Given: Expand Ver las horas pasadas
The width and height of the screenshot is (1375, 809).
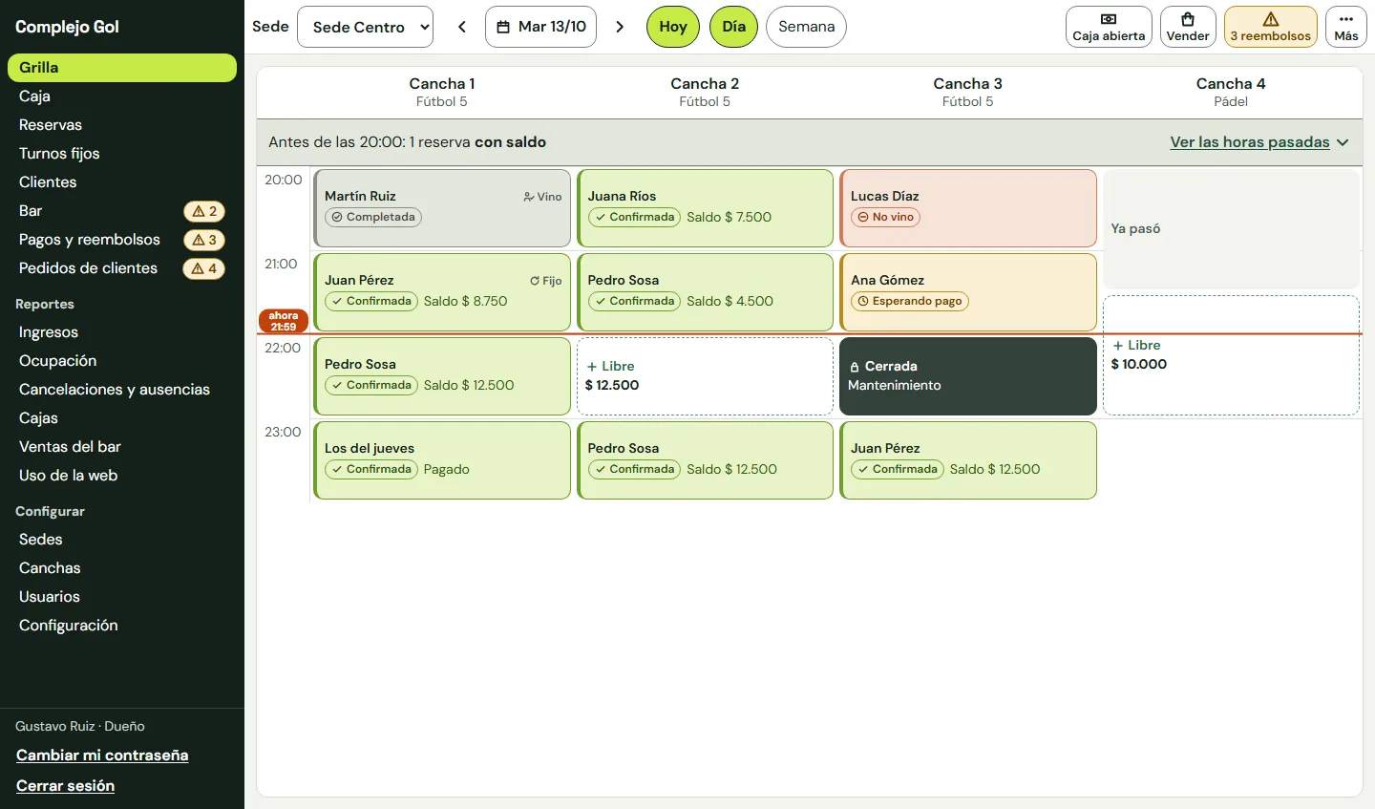Looking at the screenshot, I should coord(1259,142).
